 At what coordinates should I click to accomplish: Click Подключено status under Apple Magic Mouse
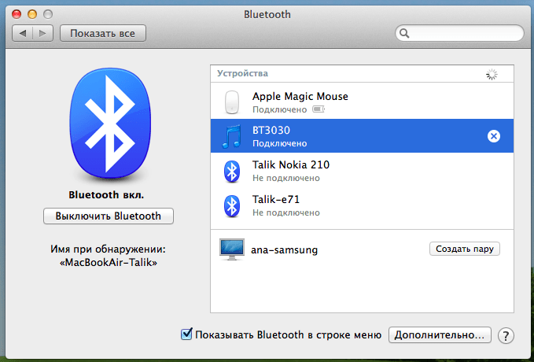pos(280,109)
